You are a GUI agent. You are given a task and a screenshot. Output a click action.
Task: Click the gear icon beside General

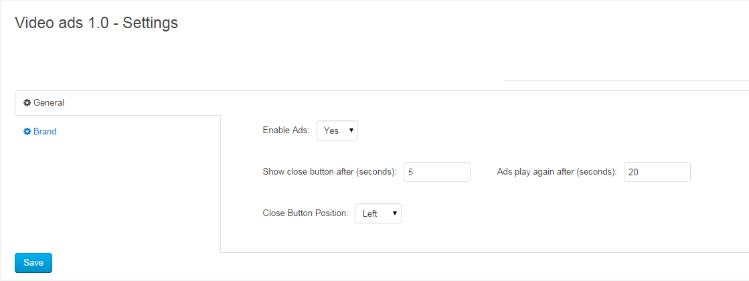(x=27, y=103)
